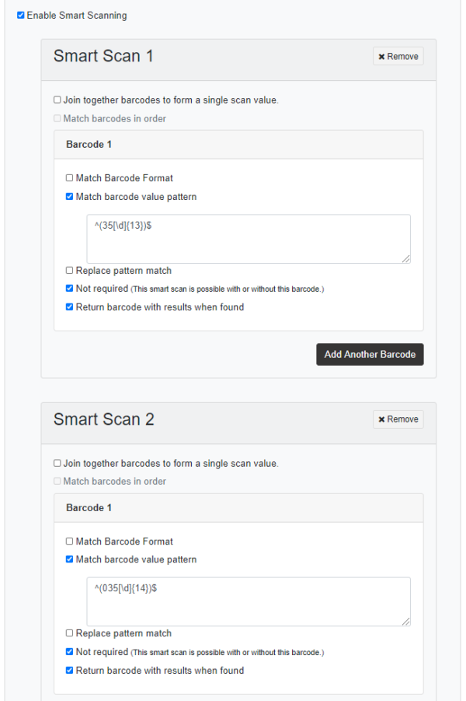Click the x icon on Smart Scan 1 Remove

382,57
